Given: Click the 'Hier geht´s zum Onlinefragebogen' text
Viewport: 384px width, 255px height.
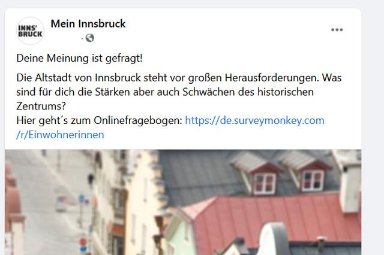Looking at the screenshot, I should (99, 120).
